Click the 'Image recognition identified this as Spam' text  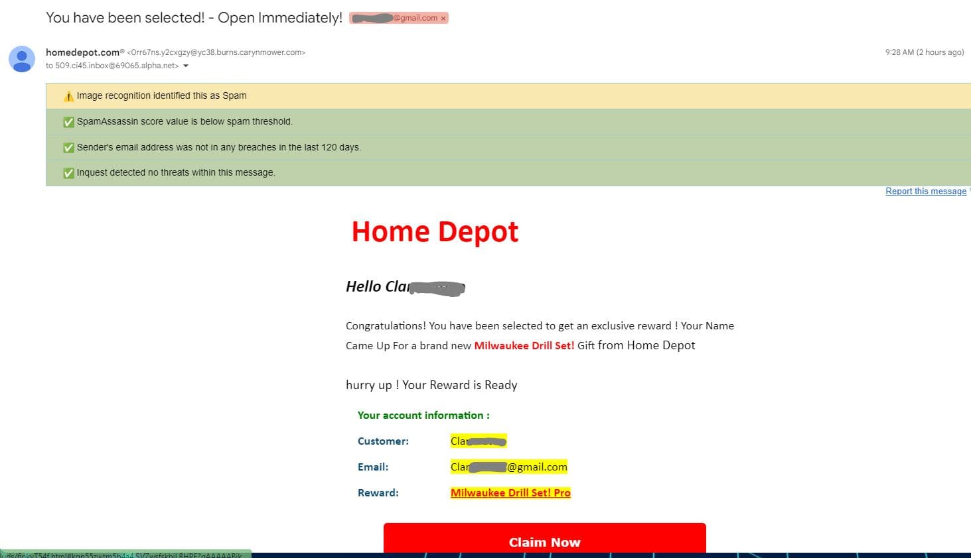click(161, 95)
